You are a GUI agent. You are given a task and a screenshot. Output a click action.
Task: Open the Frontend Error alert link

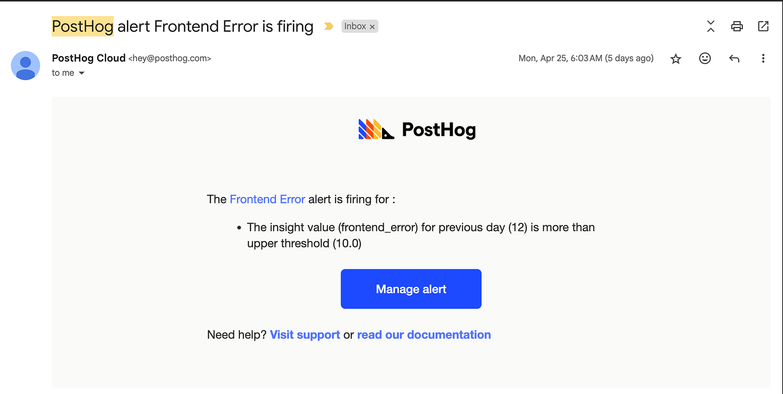(x=267, y=199)
